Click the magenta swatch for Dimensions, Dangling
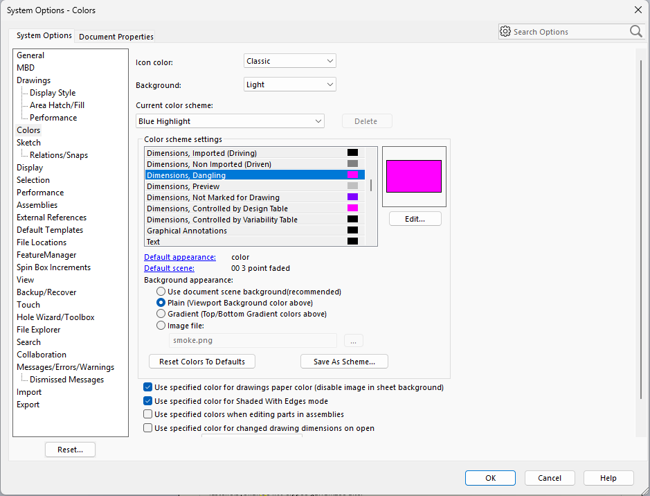650x496 pixels. pyautogui.click(x=352, y=175)
